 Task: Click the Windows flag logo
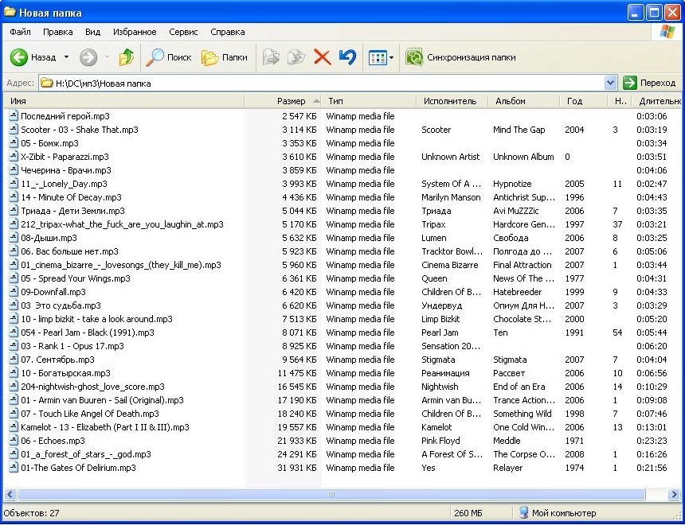point(667,32)
